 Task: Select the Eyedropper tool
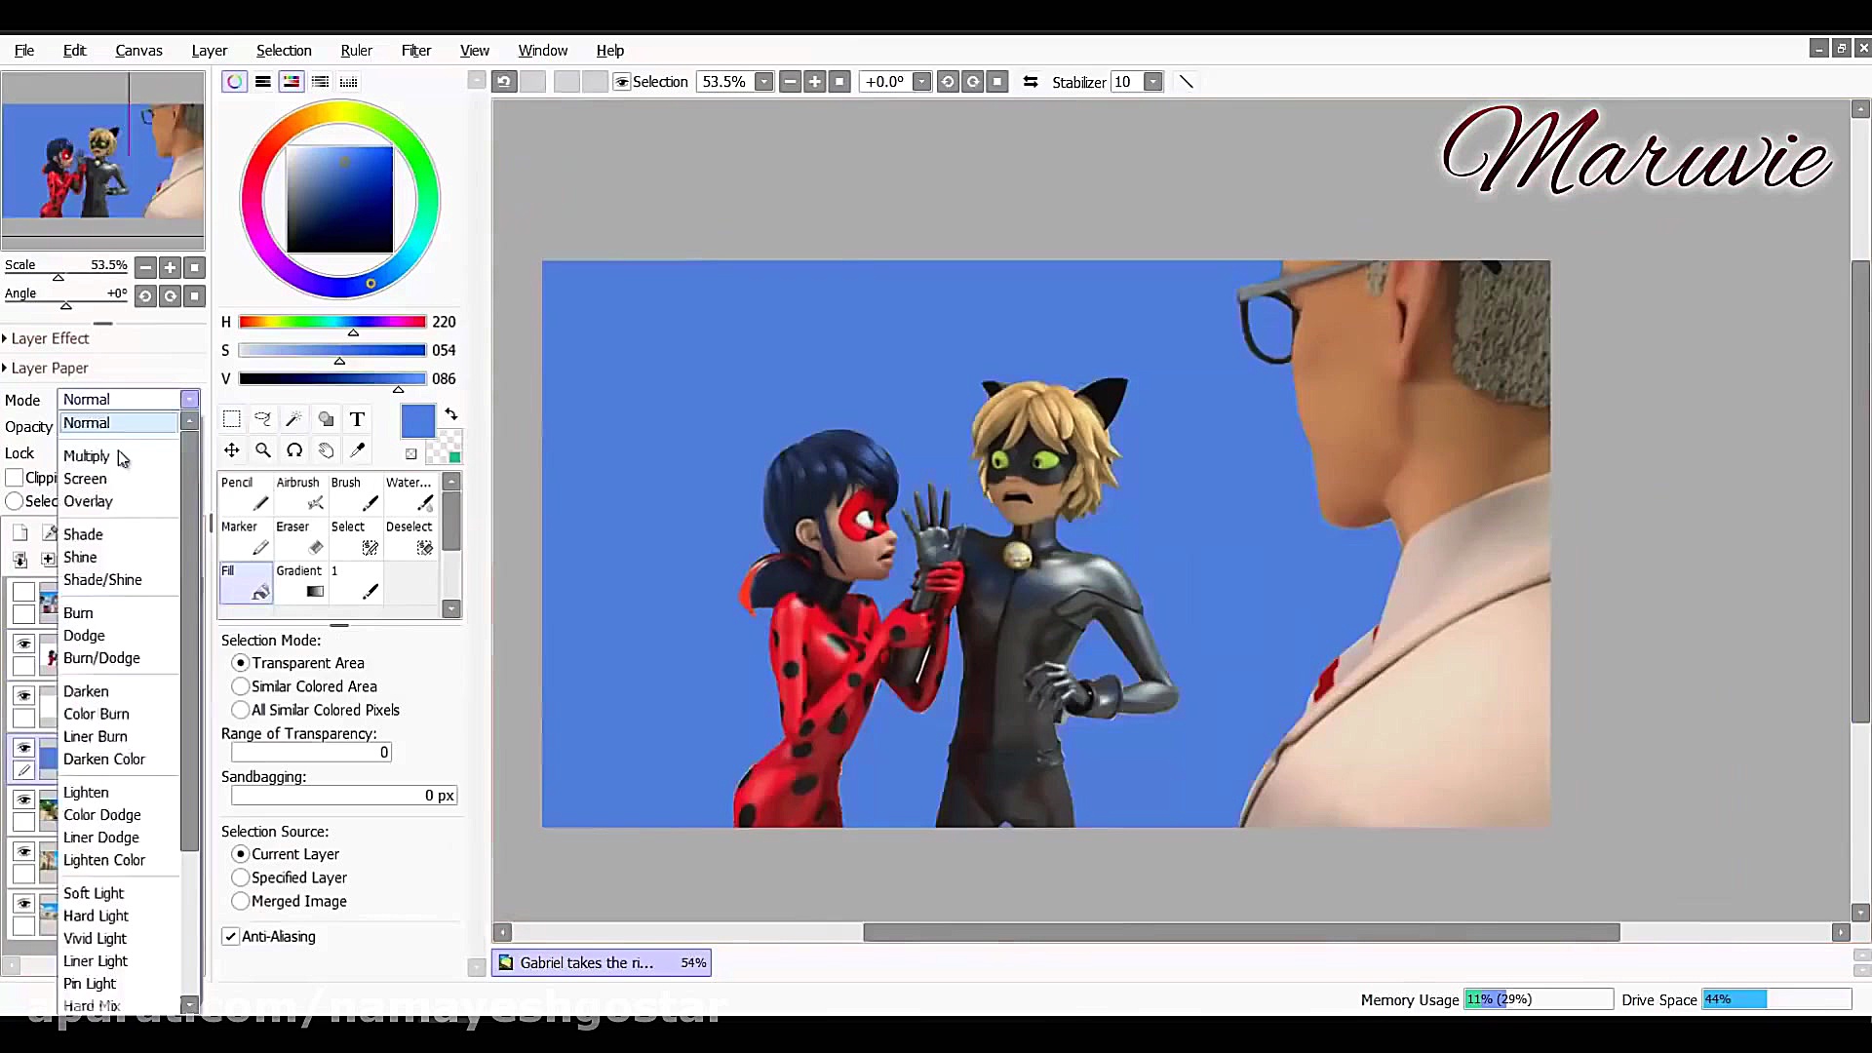coord(358,450)
